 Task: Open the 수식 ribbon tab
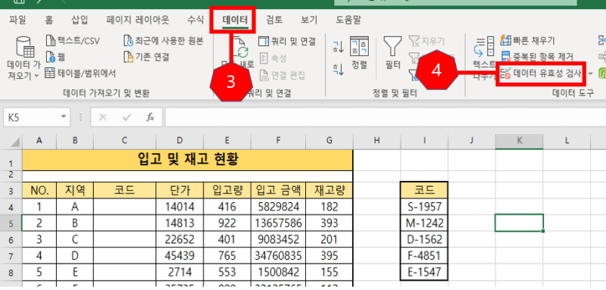195,20
